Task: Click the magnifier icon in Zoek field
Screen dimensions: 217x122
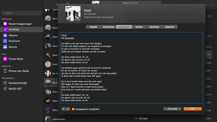Action: click(x=4, y=13)
